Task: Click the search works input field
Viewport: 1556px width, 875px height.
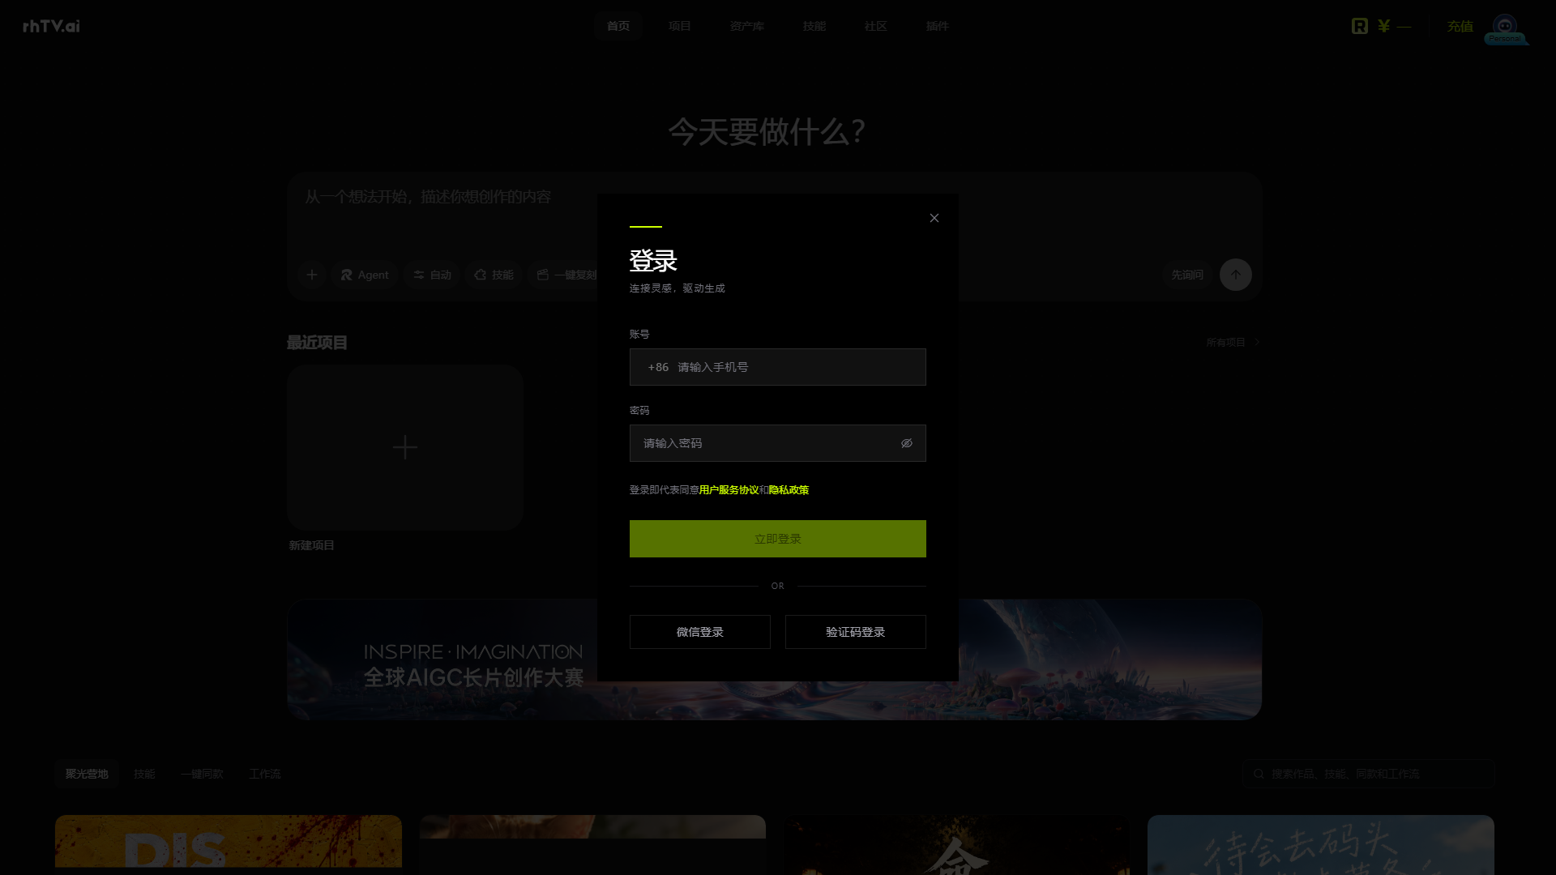Action: (x=1369, y=774)
